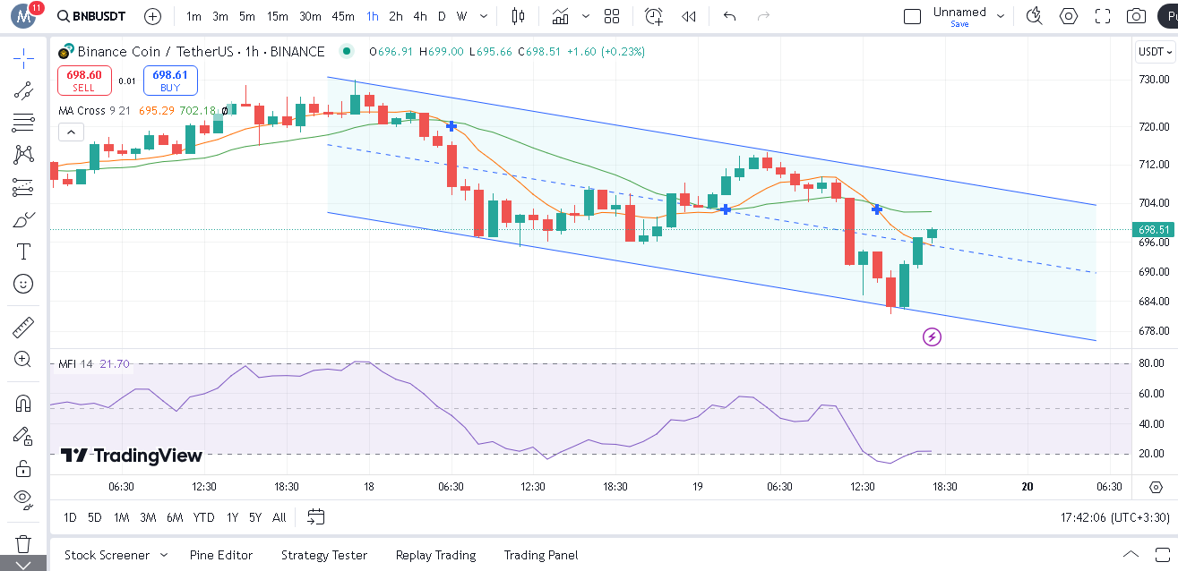Viewport: 1178px width, 571px height.
Task: Add a symbol to compare with plus icon
Action: tap(153, 16)
